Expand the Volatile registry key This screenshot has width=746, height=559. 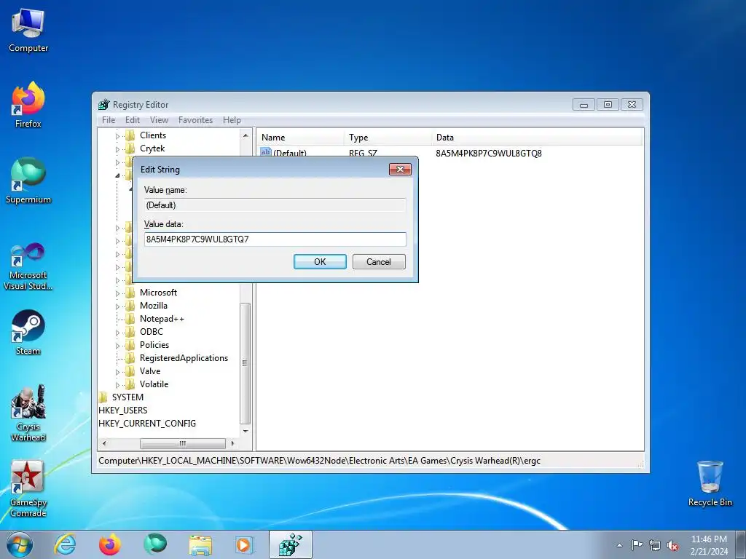point(117,385)
